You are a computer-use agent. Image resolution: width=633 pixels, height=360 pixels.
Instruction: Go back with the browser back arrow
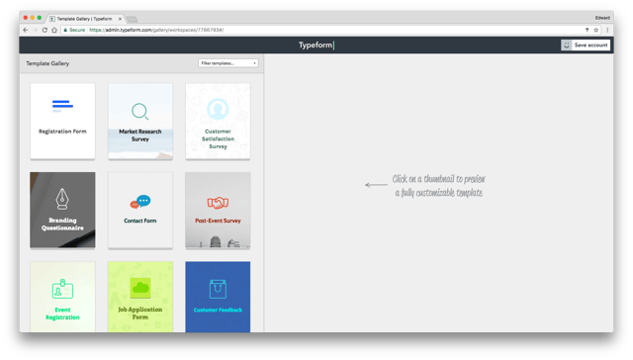point(26,30)
